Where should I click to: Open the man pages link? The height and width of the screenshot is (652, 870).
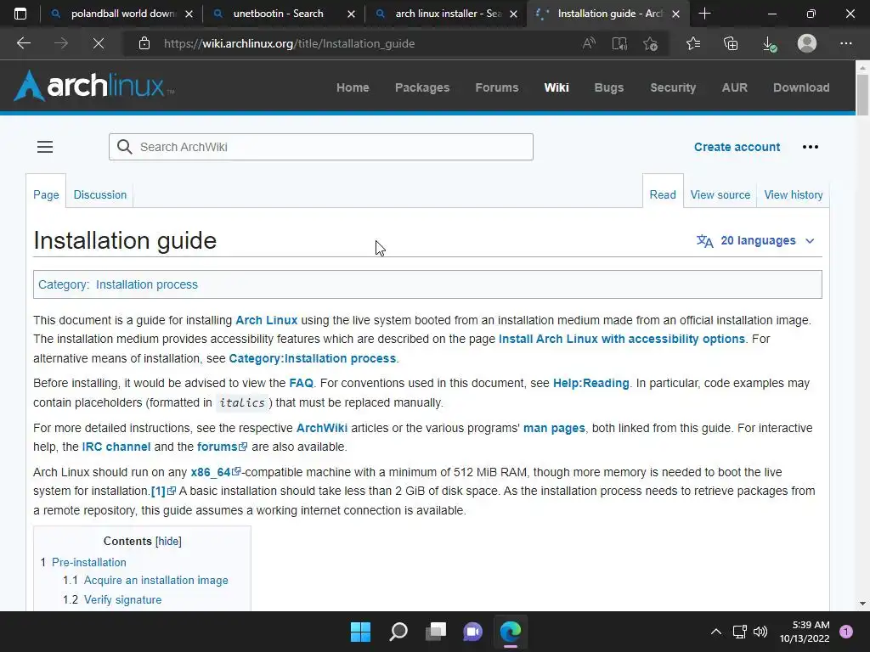coord(554,428)
